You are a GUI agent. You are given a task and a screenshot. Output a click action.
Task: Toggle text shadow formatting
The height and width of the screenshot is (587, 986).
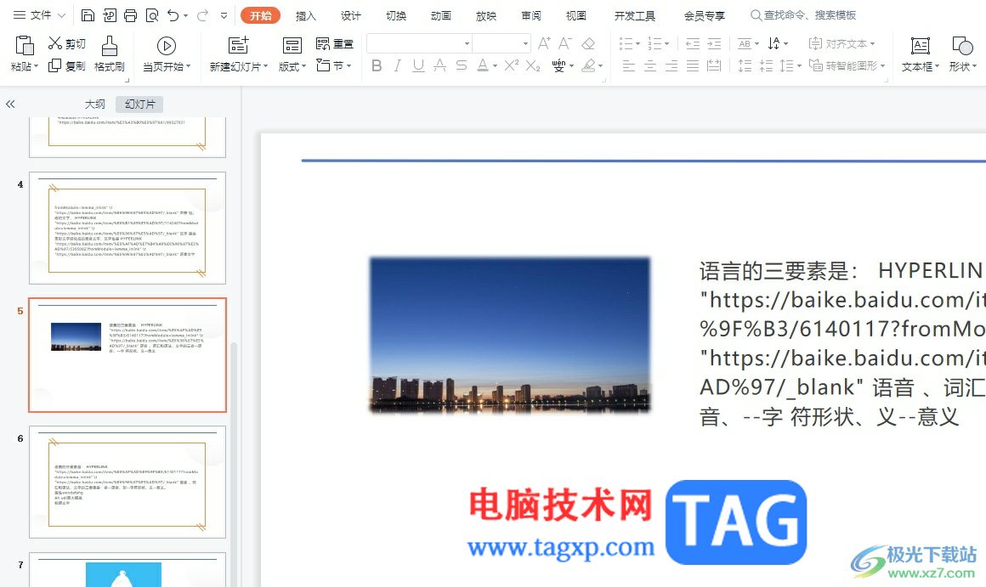coord(440,65)
